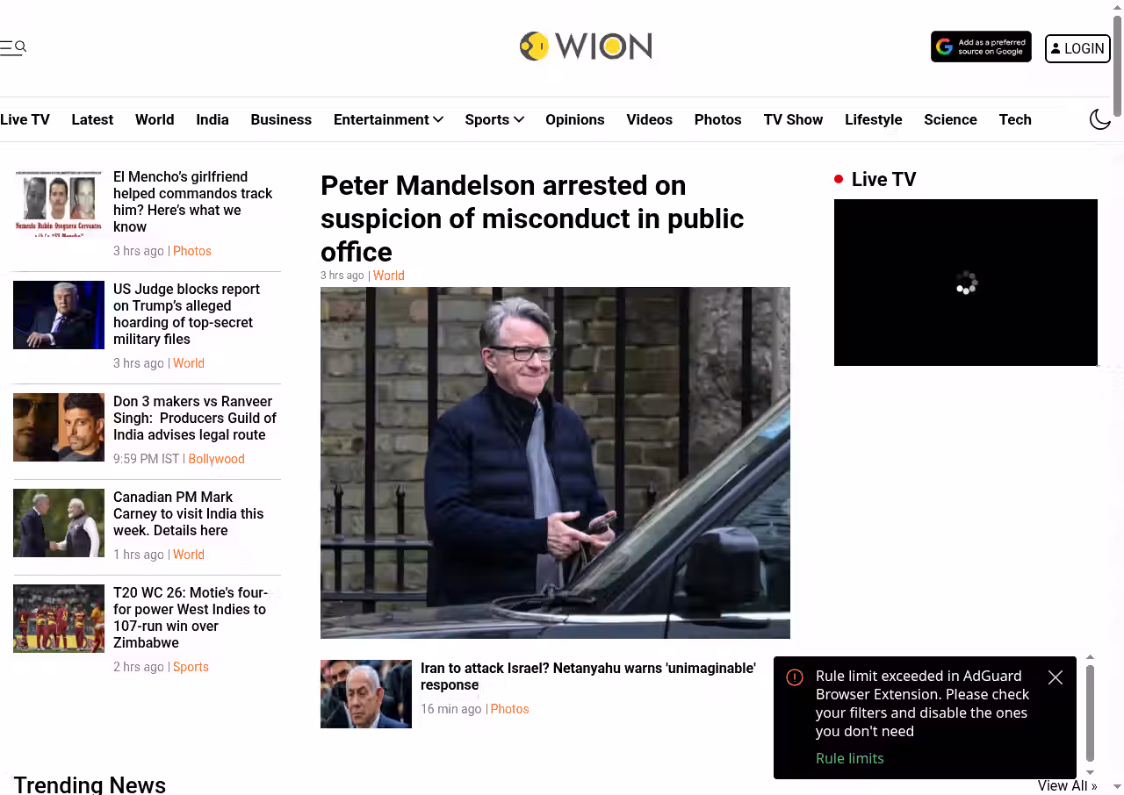Open the hamburger menu search icon

[13, 47]
